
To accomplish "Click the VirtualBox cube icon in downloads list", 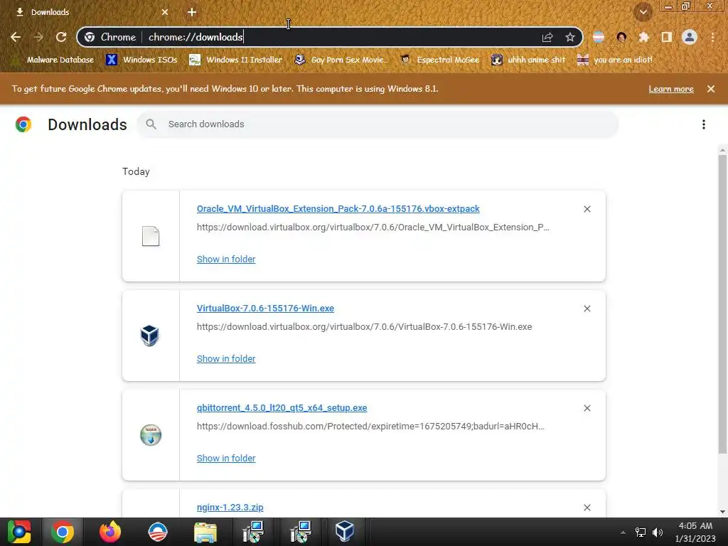I will click(x=150, y=336).
